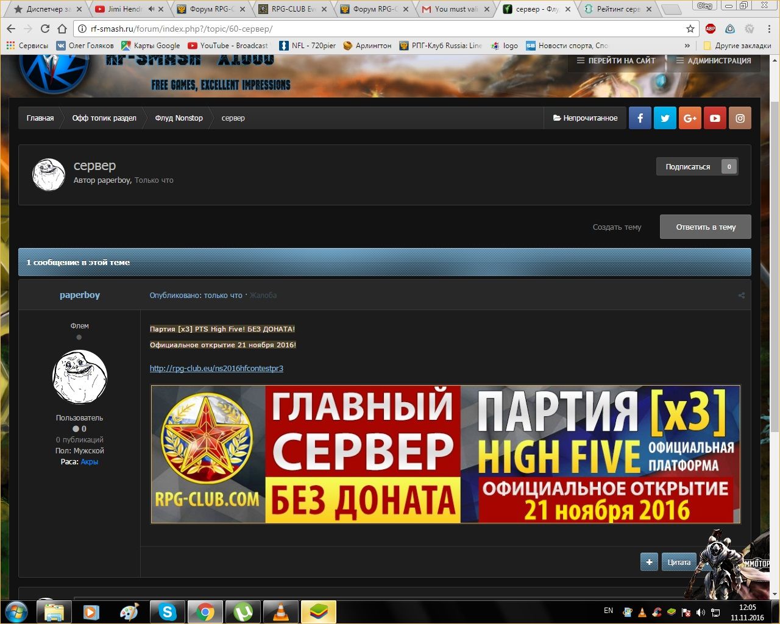Report post via Жалоба link

pyautogui.click(x=263, y=296)
